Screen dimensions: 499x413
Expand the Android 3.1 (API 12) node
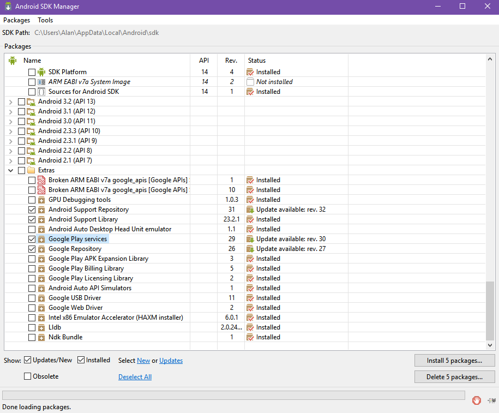pos(11,112)
